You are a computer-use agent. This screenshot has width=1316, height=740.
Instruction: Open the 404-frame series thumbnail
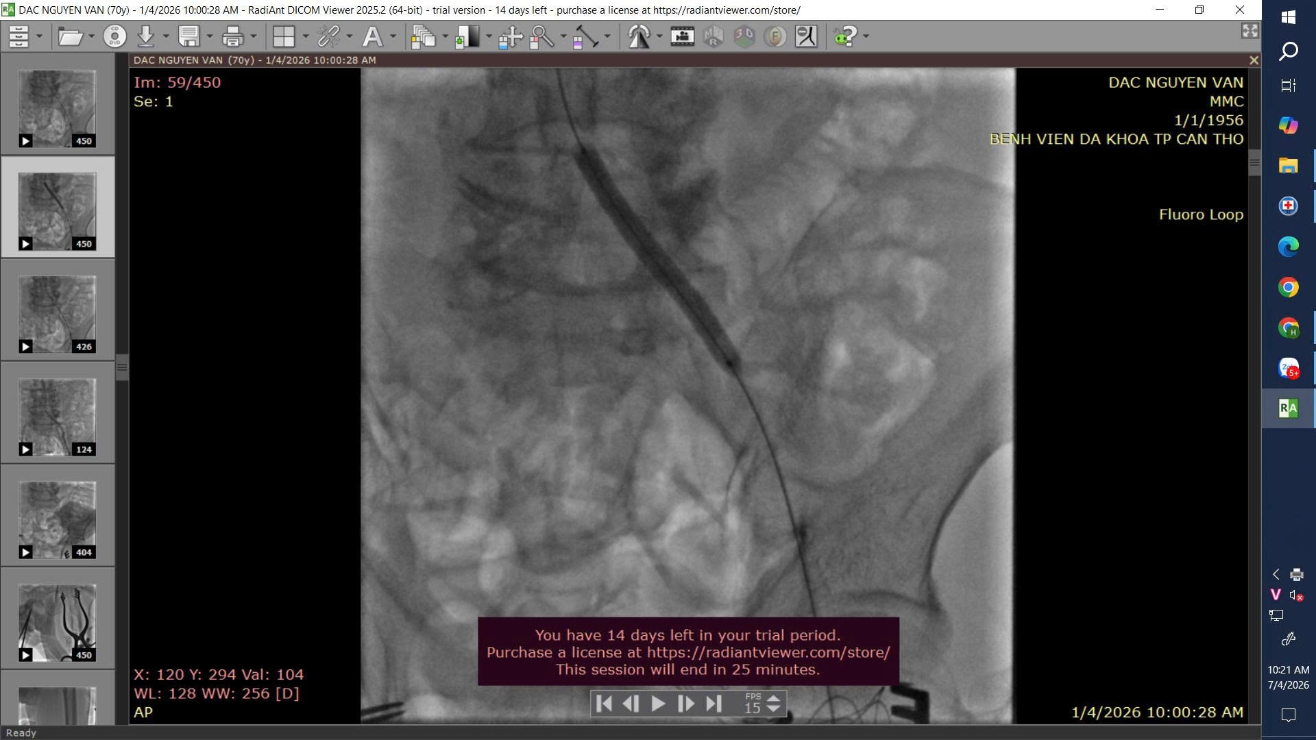(x=58, y=519)
